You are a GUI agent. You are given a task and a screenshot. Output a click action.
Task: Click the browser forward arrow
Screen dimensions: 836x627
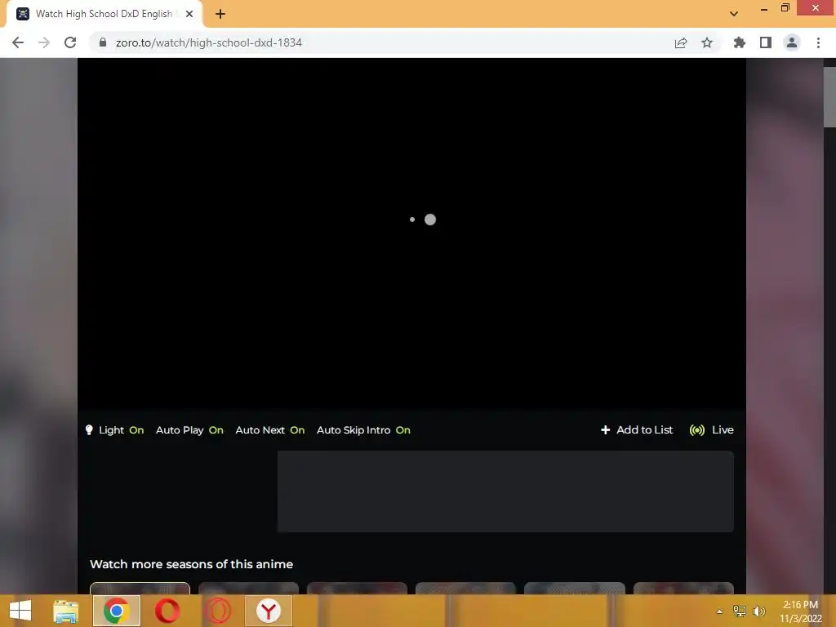click(x=44, y=42)
